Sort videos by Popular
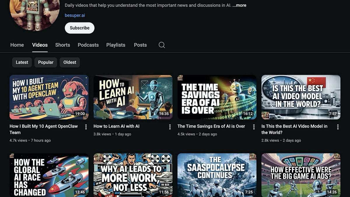350x197 pixels. 46,62
